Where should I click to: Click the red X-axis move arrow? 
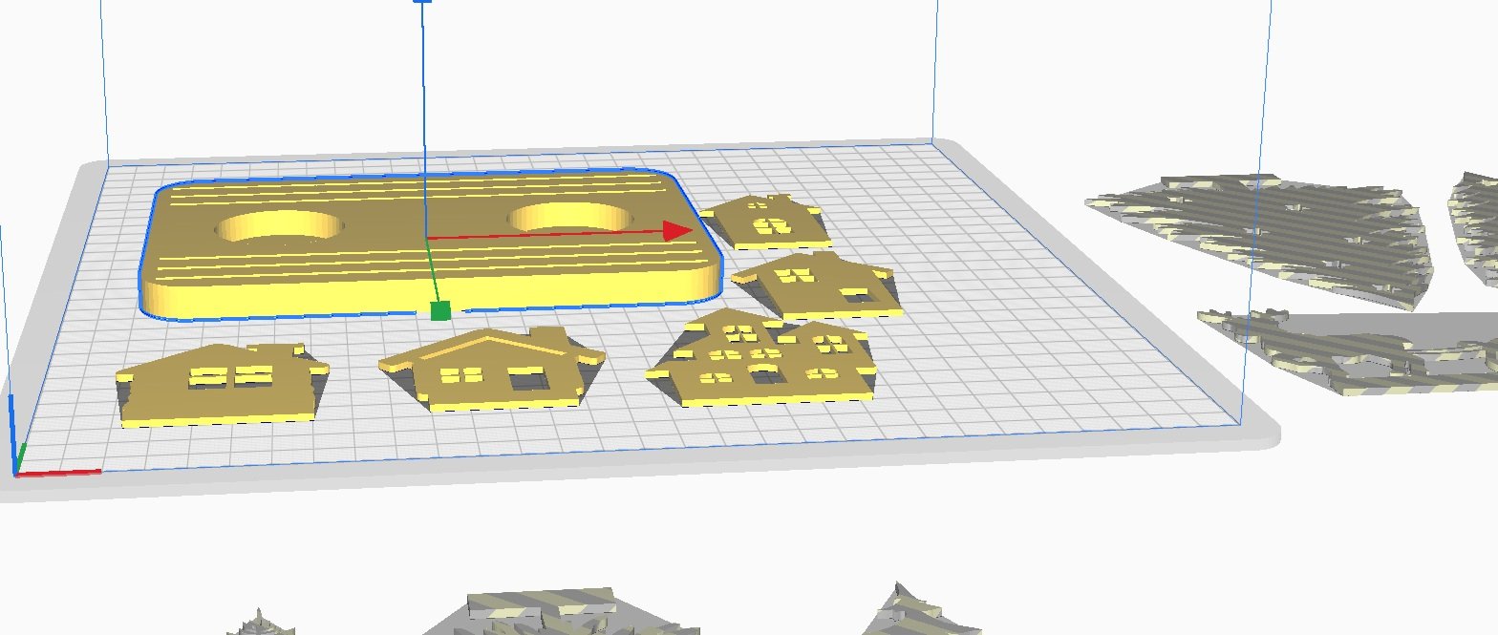677,230
